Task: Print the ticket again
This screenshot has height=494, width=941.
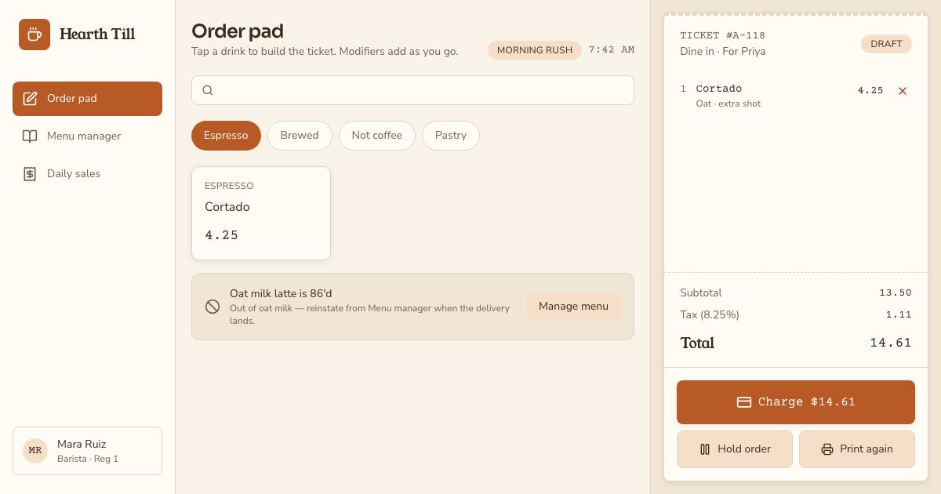Action: click(x=857, y=449)
